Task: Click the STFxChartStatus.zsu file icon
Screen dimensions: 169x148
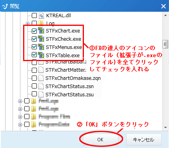Action: [x=41, y=94]
